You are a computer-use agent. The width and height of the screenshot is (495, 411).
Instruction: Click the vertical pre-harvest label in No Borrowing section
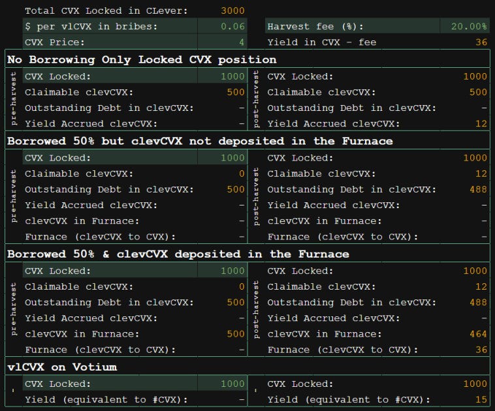(14, 100)
